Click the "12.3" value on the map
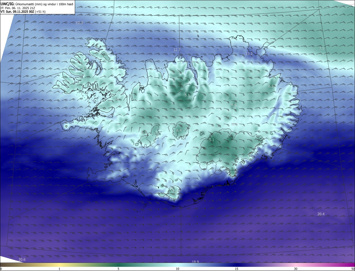The width and height of the screenshot is (355, 271). tap(79, 23)
